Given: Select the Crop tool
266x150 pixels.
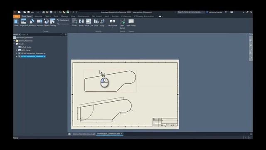Looking at the screenshot, I should 102,22.
